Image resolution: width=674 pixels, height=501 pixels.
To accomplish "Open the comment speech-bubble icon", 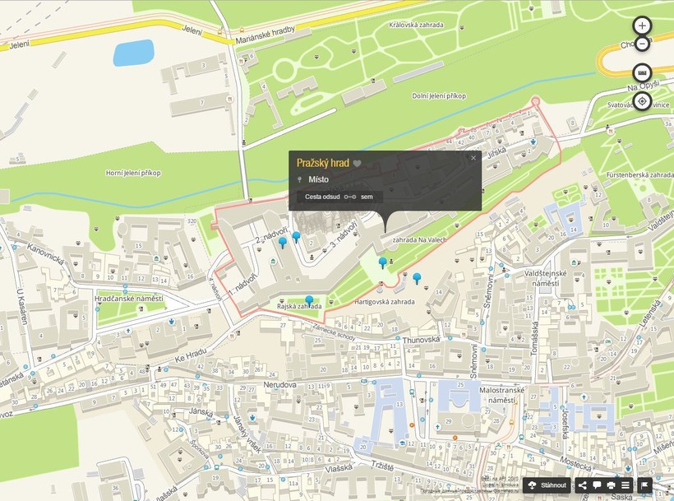I will click(x=597, y=485).
